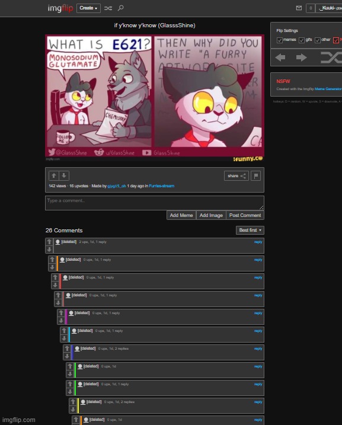Flag this image with flag icon
Viewport: 342px width, 425px height.
pos(256,176)
